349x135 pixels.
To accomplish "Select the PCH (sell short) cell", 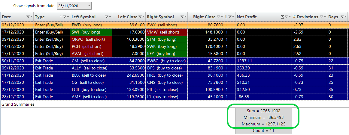I will click(x=91, y=47).
